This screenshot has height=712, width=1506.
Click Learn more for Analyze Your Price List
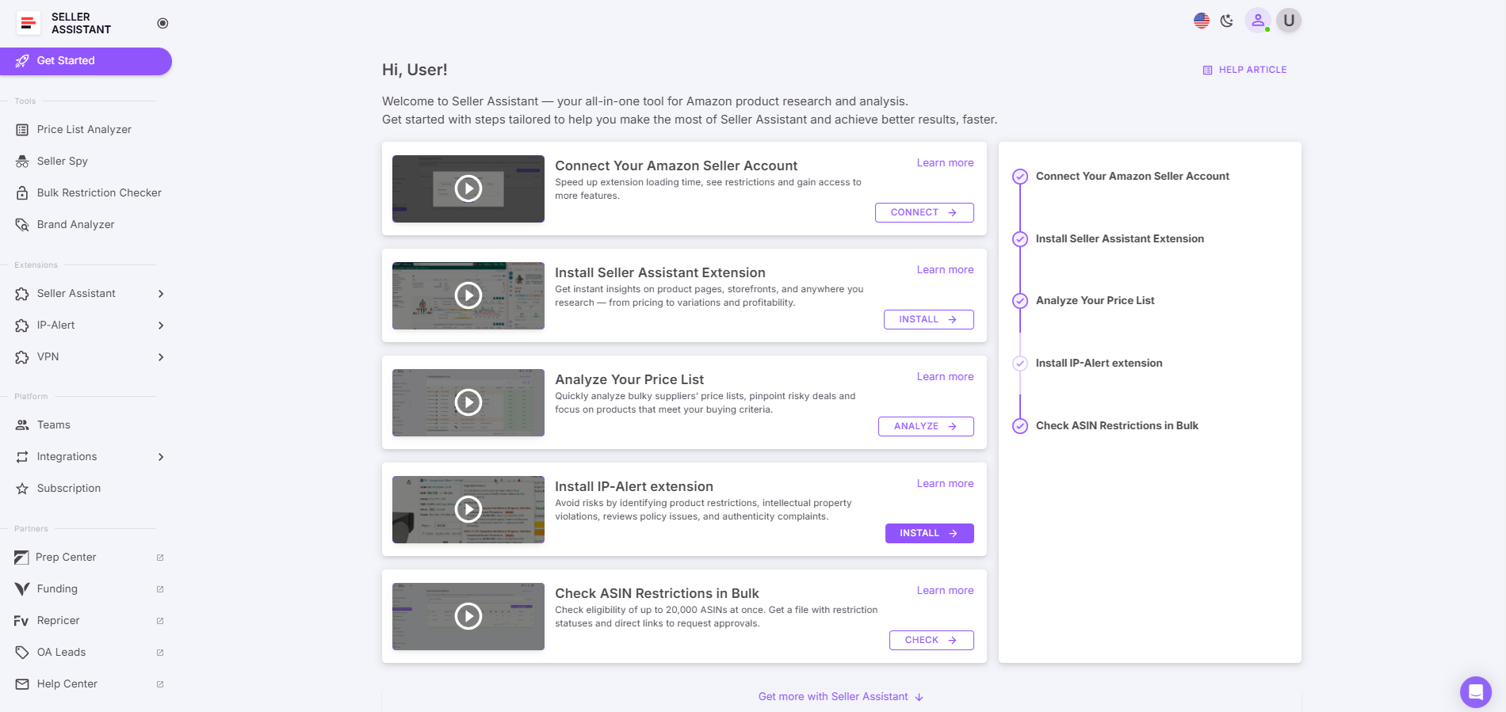(x=945, y=376)
